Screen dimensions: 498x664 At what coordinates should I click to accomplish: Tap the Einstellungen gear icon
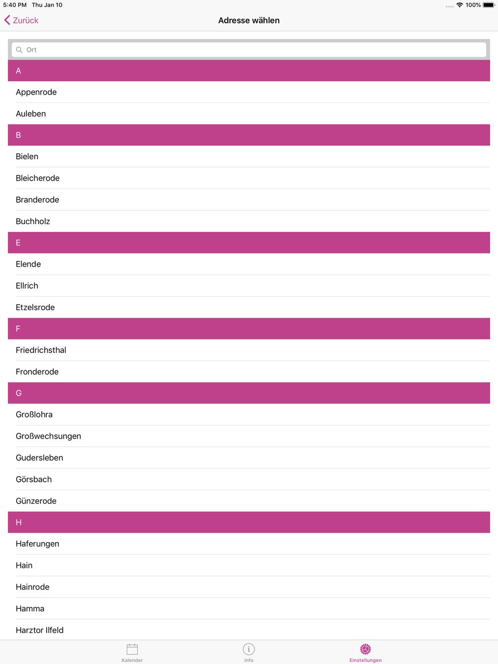(x=365, y=649)
